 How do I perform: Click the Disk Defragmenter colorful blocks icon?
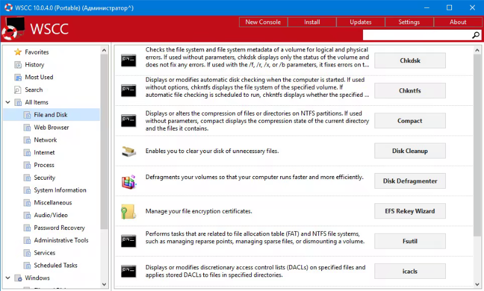(129, 181)
